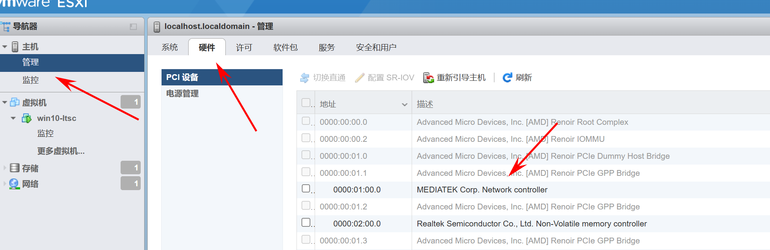Open the licensing (许可) tab
This screenshot has height=250, width=770.
coord(244,48)
